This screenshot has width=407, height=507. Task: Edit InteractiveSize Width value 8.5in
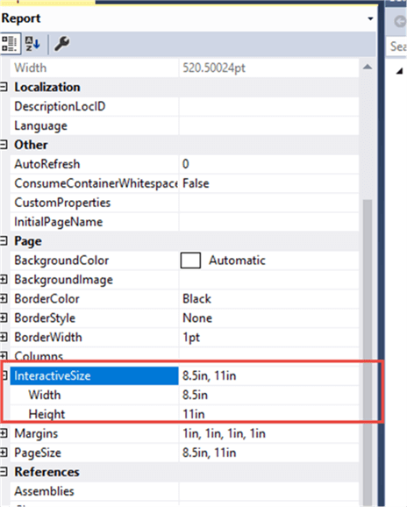[269, 395]
